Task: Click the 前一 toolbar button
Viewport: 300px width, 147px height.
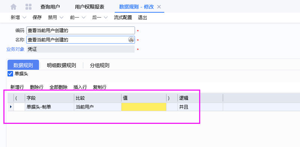Action: click(x=75, y=18)
